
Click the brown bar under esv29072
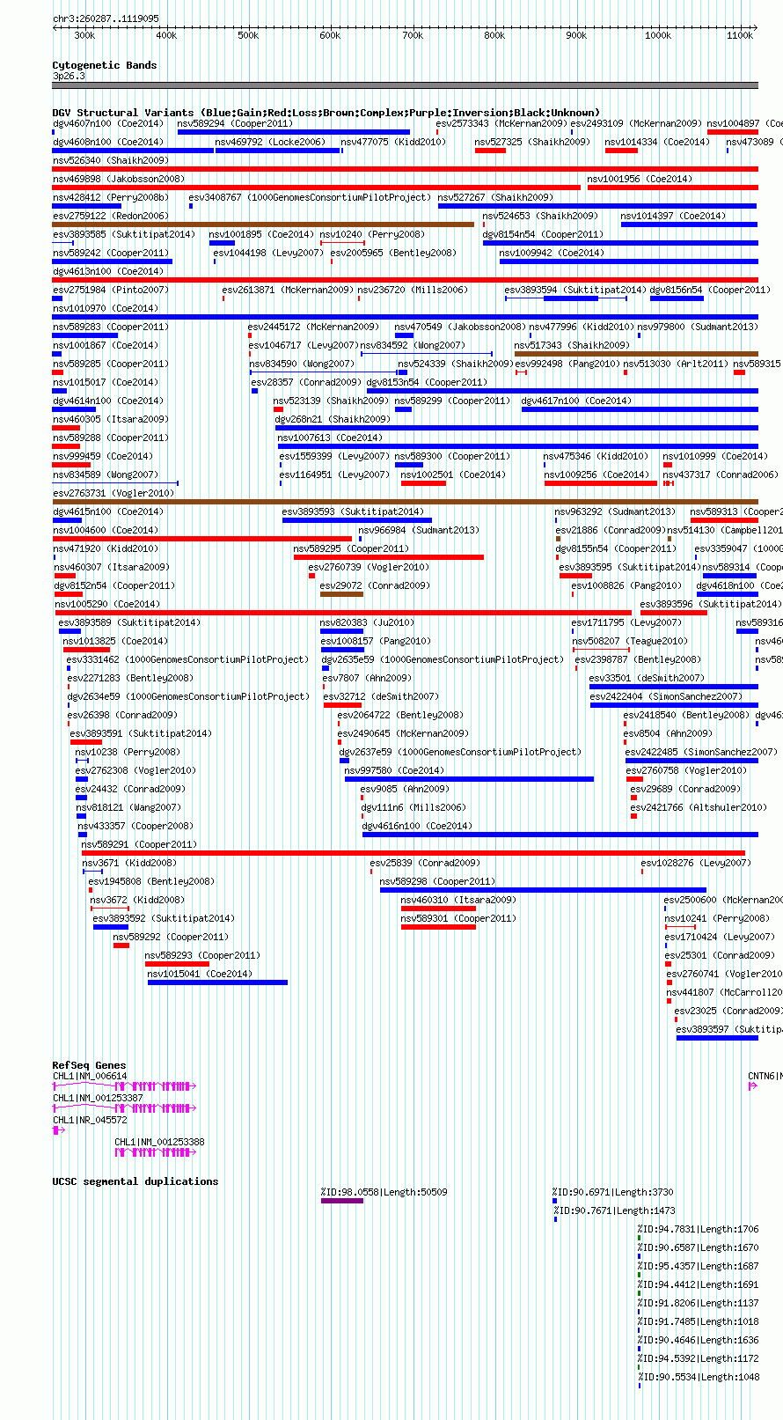(341, 594)
